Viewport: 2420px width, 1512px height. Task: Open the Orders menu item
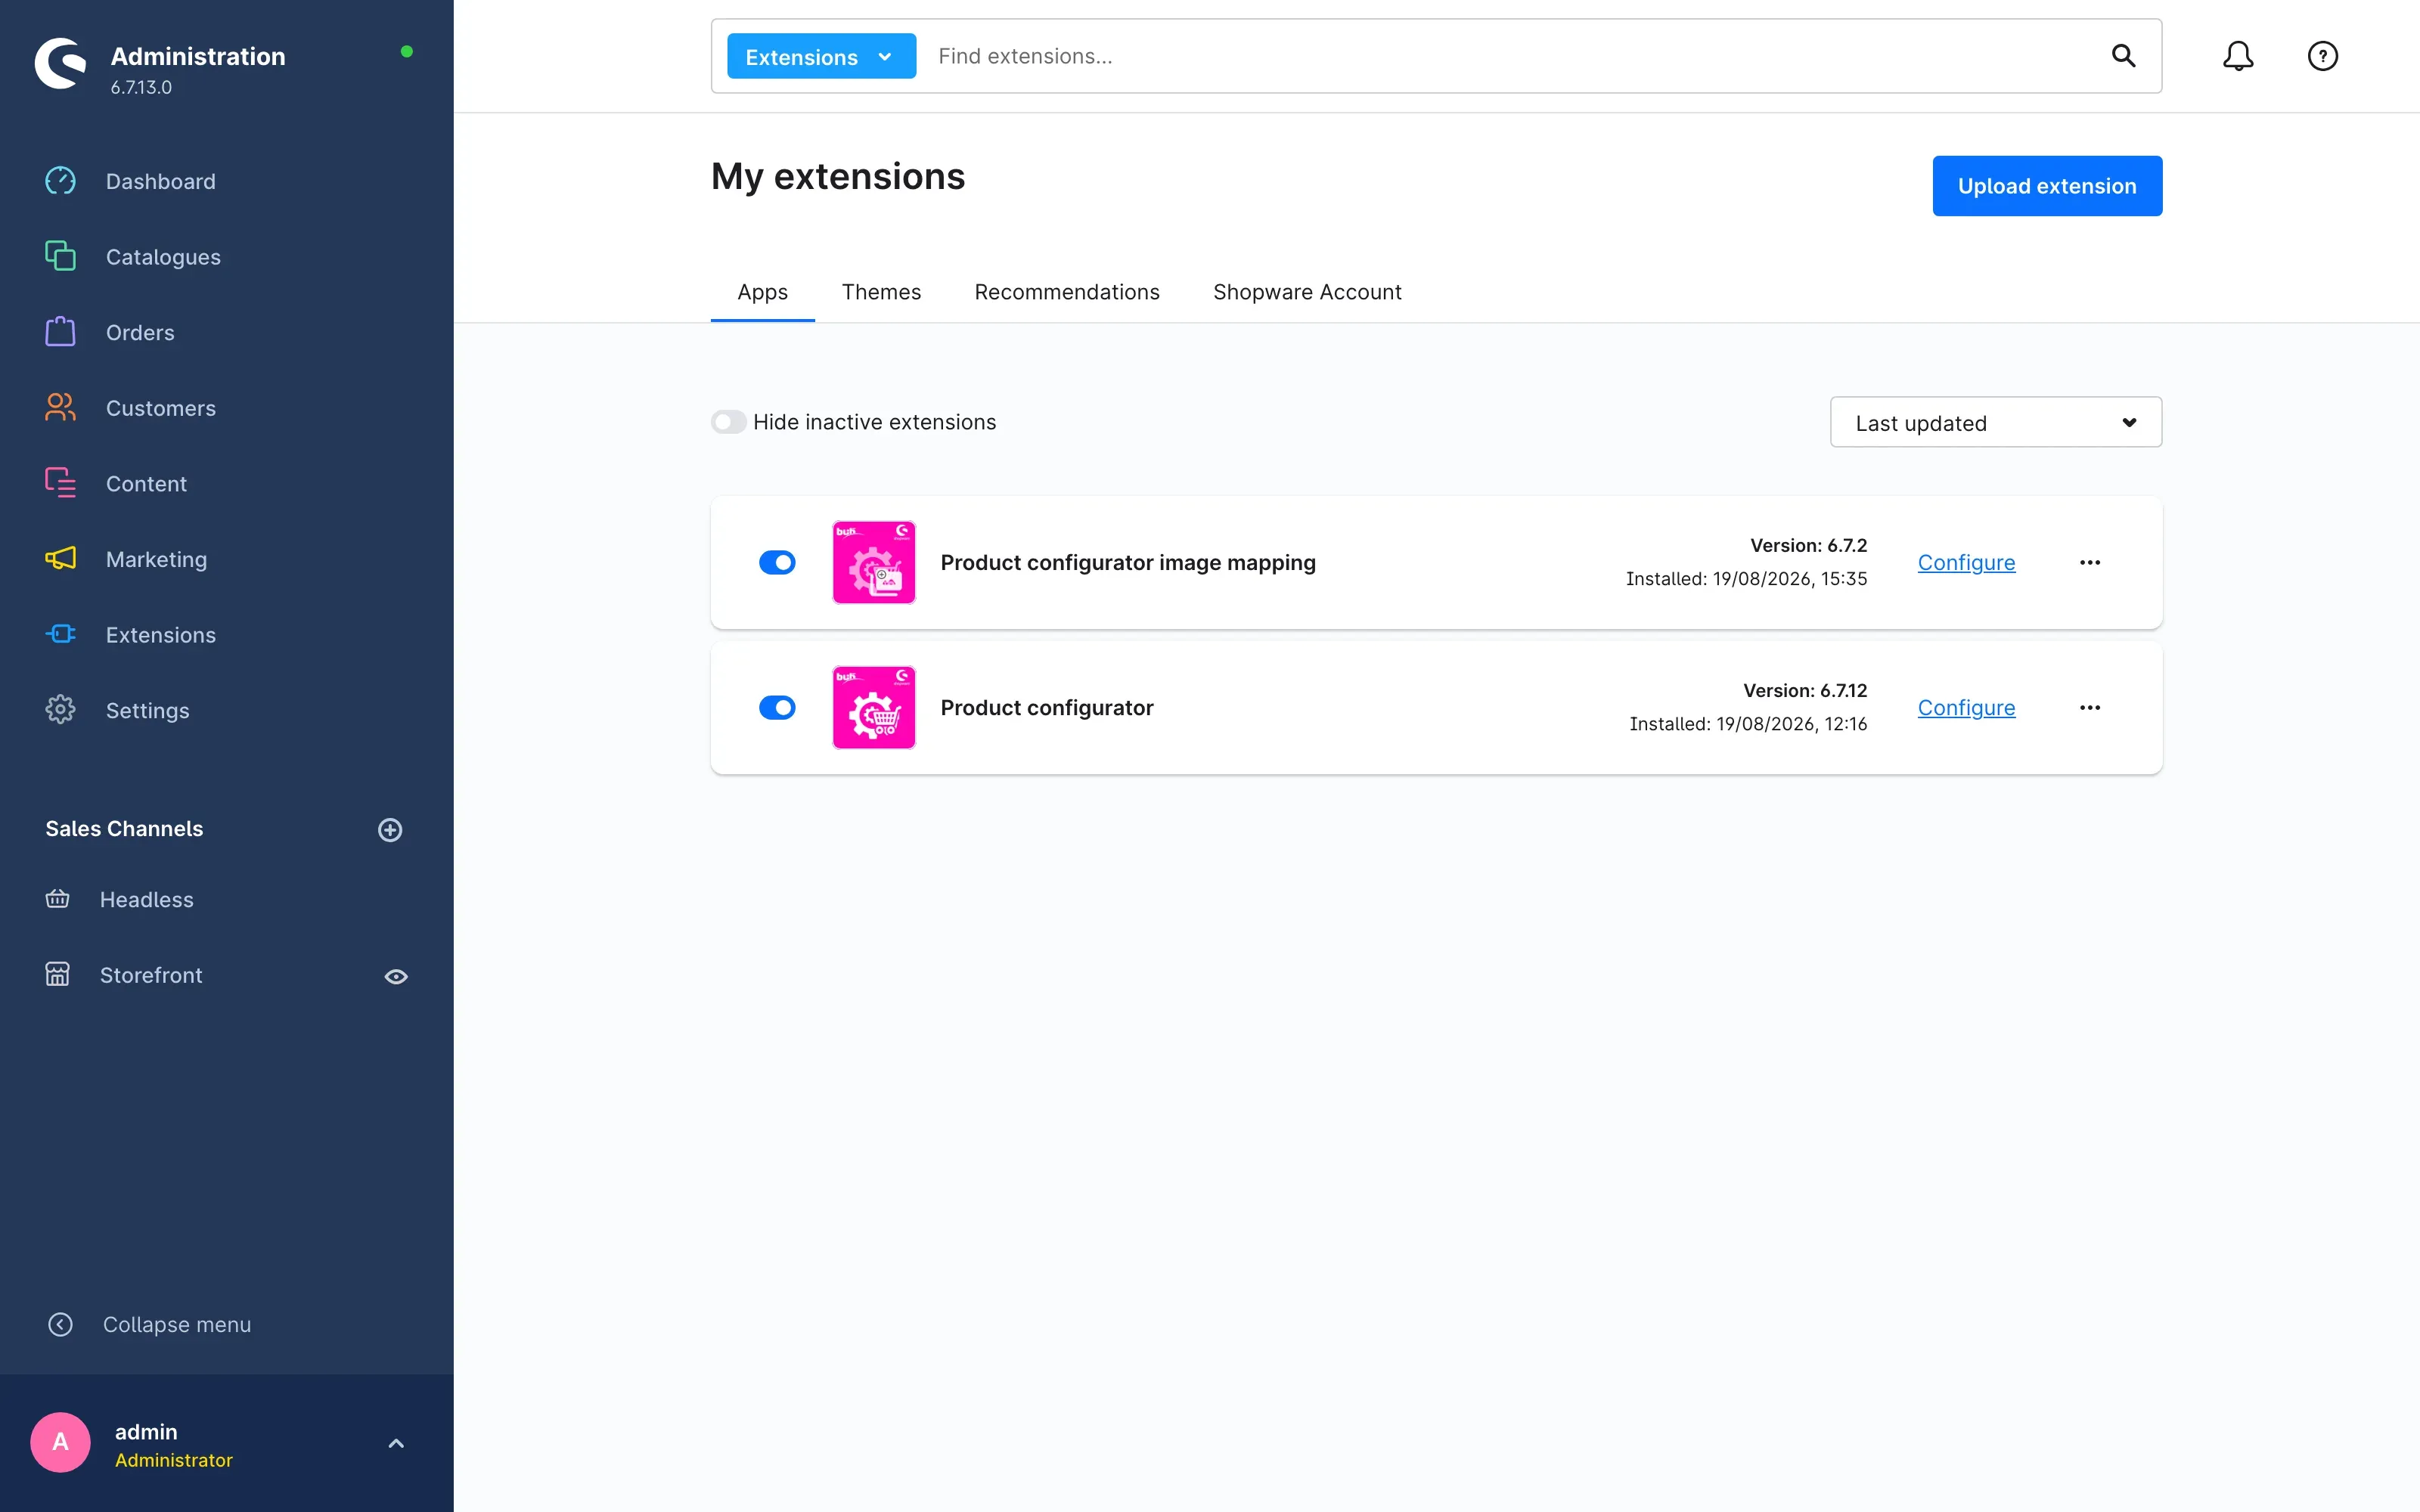point(140,332)
